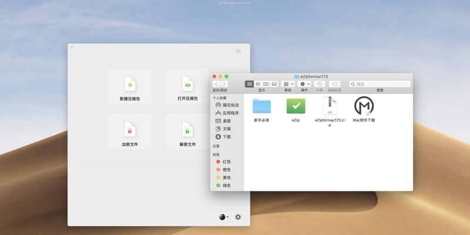The height and width of the screenshot is (235, 470).
Task: Click the 标签 Tags sidebar header
Action: coord(216,155)
